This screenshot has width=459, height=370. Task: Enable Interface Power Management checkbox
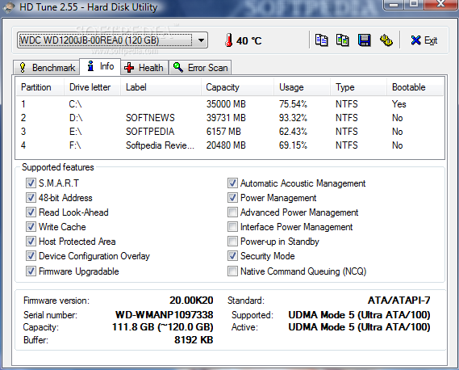[x=232, y=227]
